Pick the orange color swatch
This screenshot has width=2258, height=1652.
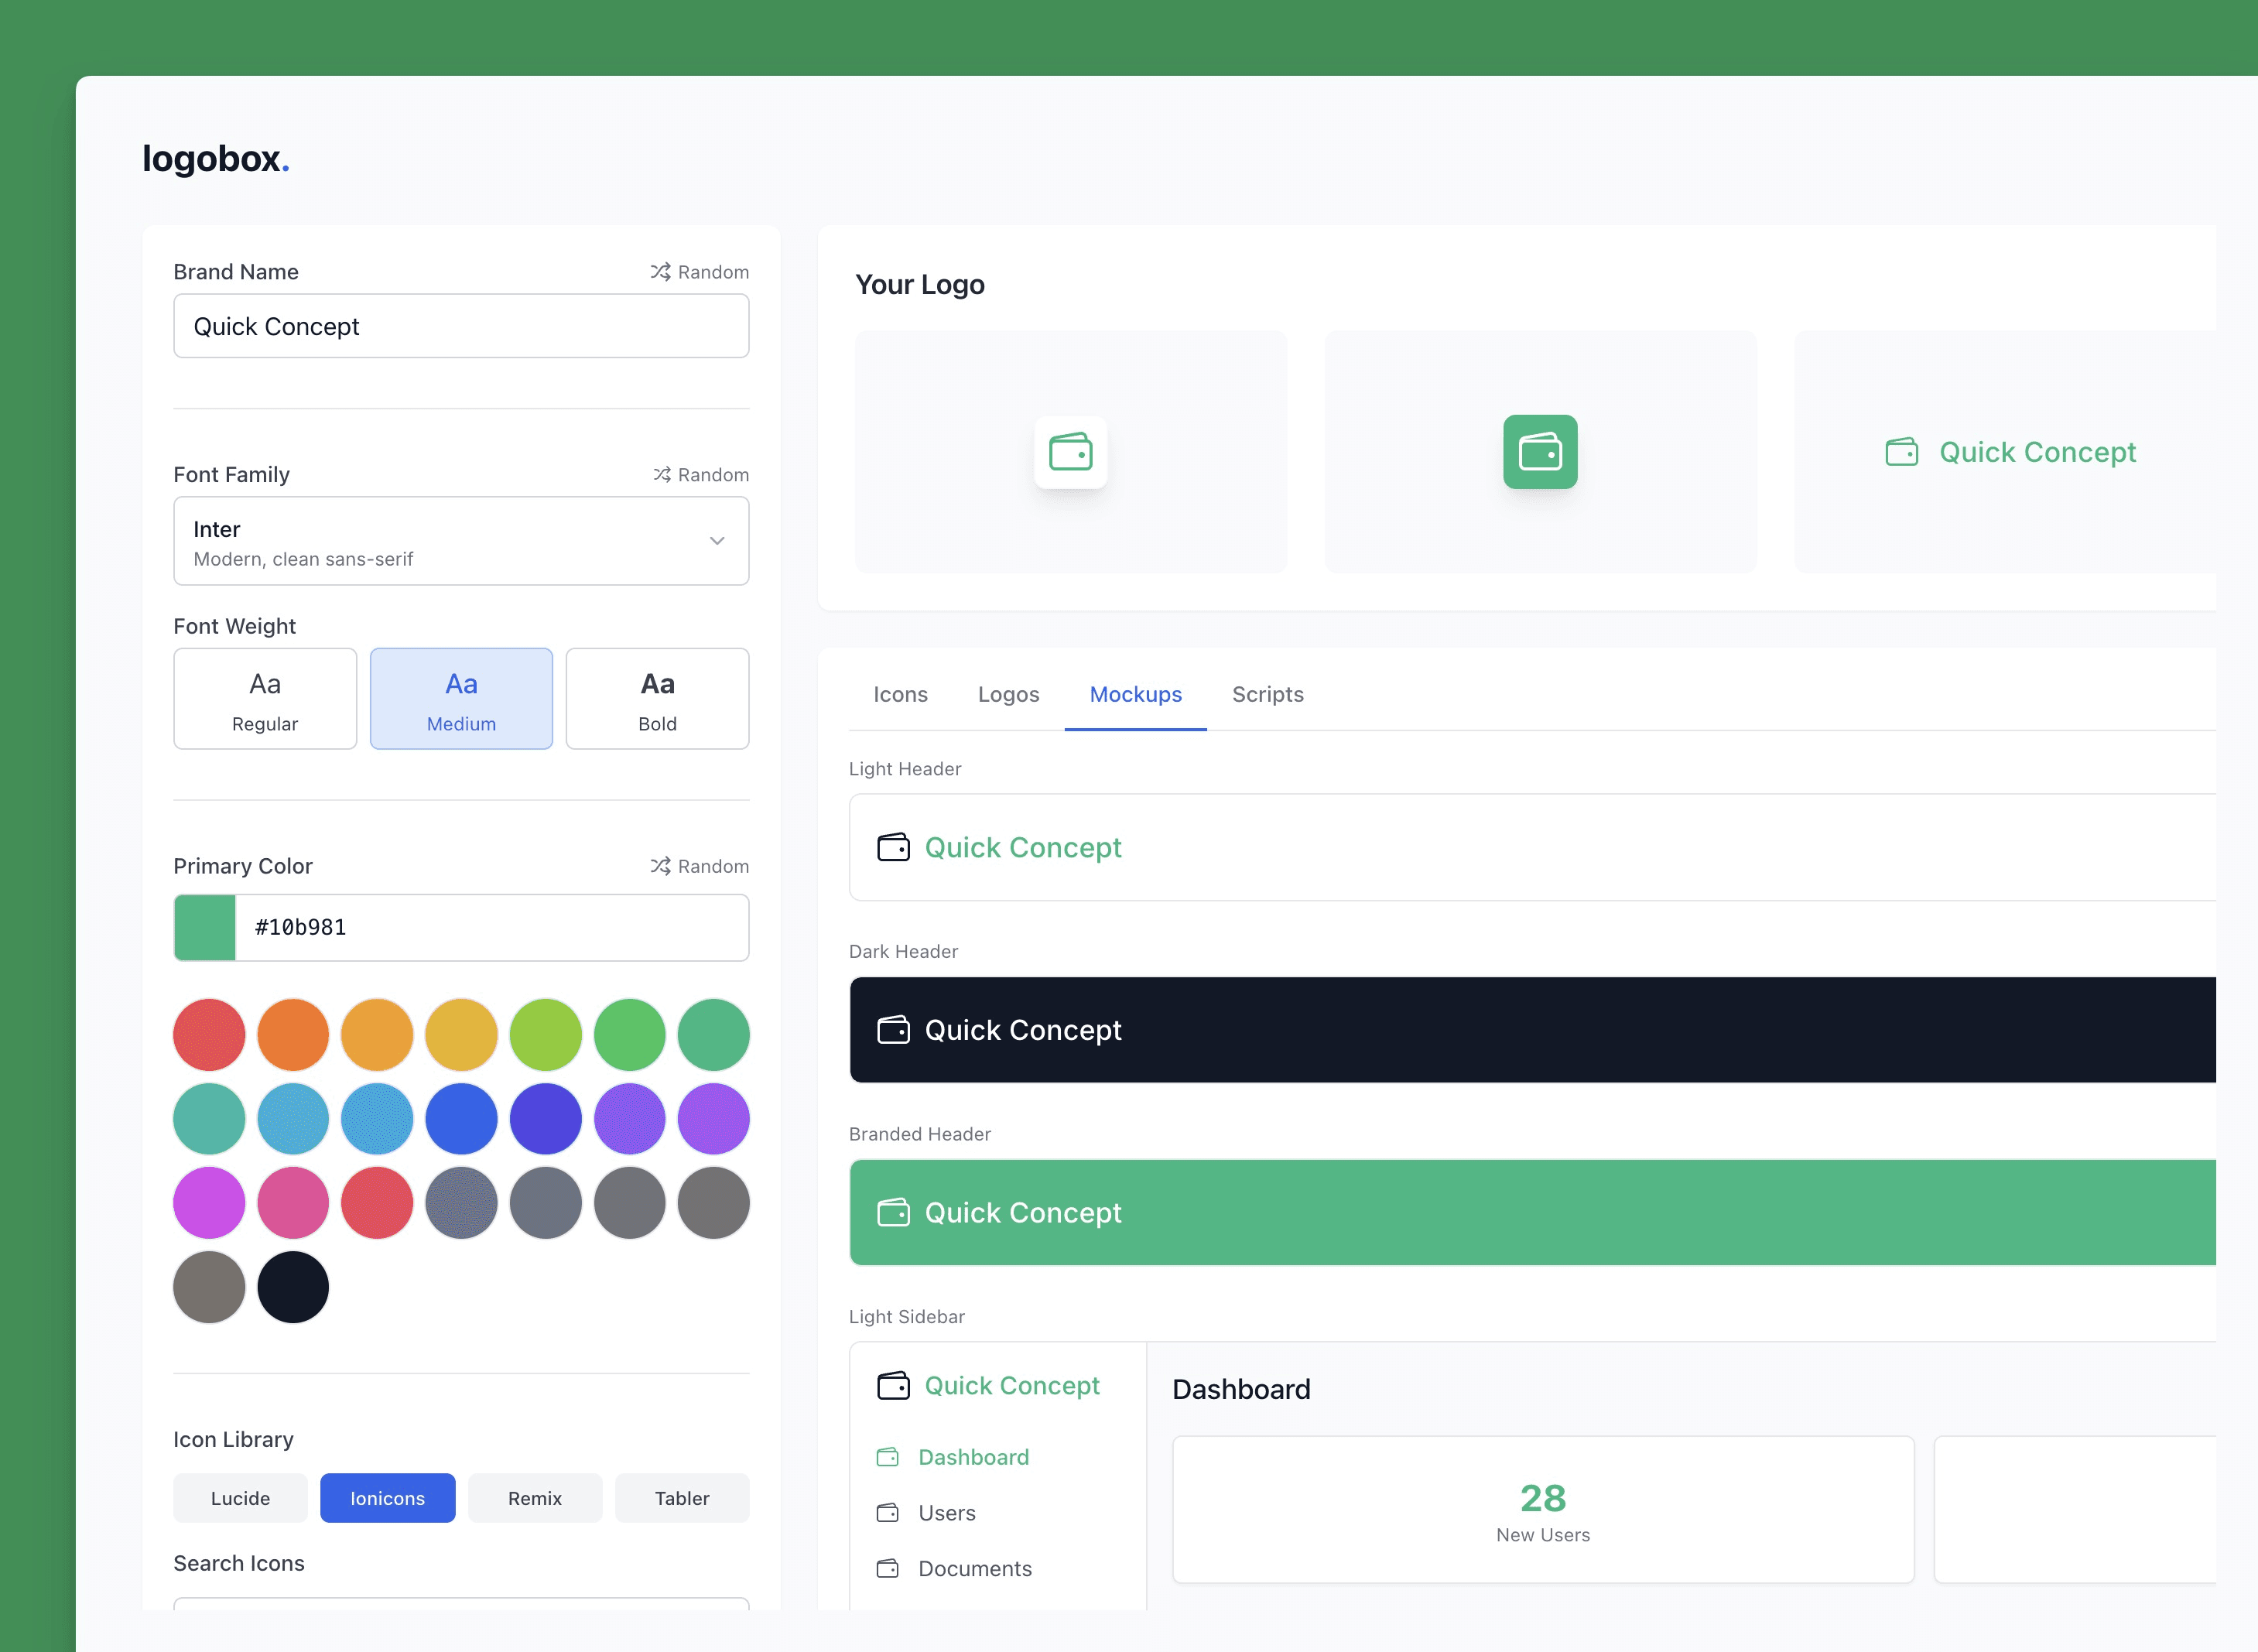tap(293, 1035)
